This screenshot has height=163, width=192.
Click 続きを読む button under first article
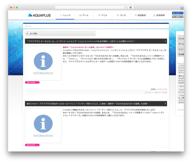(x=32, y=82)
